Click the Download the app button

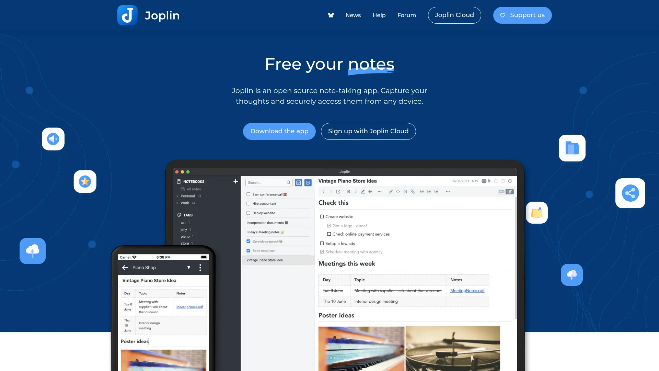[x=279, y=131]
